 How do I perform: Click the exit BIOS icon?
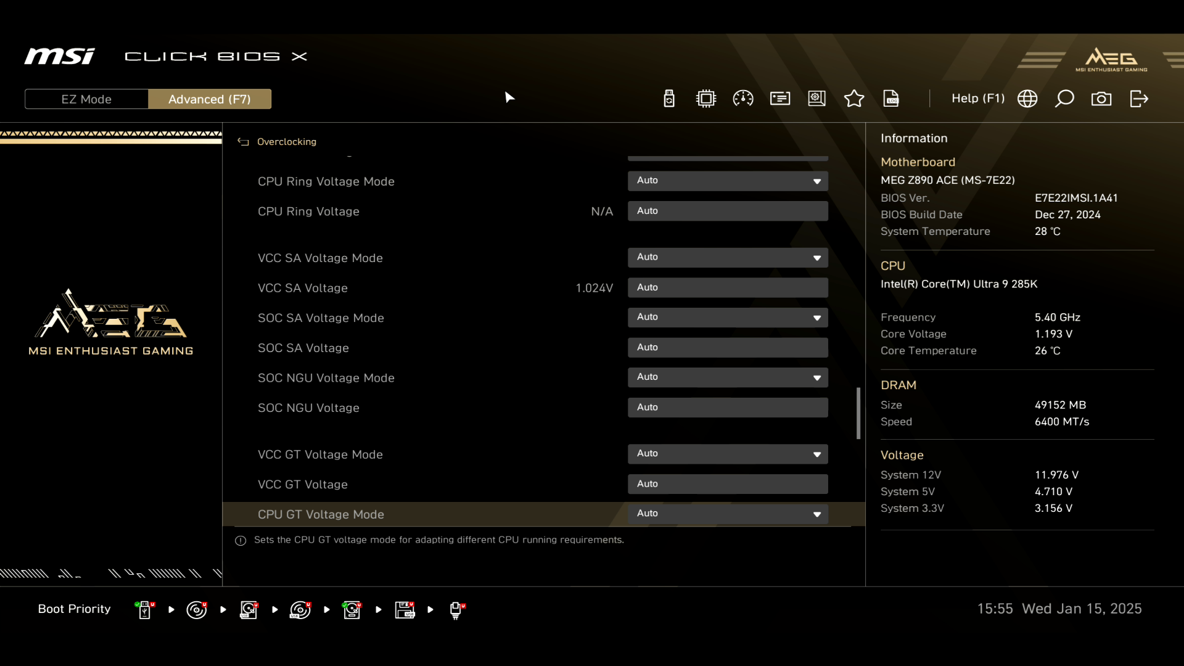(1139, 99)
